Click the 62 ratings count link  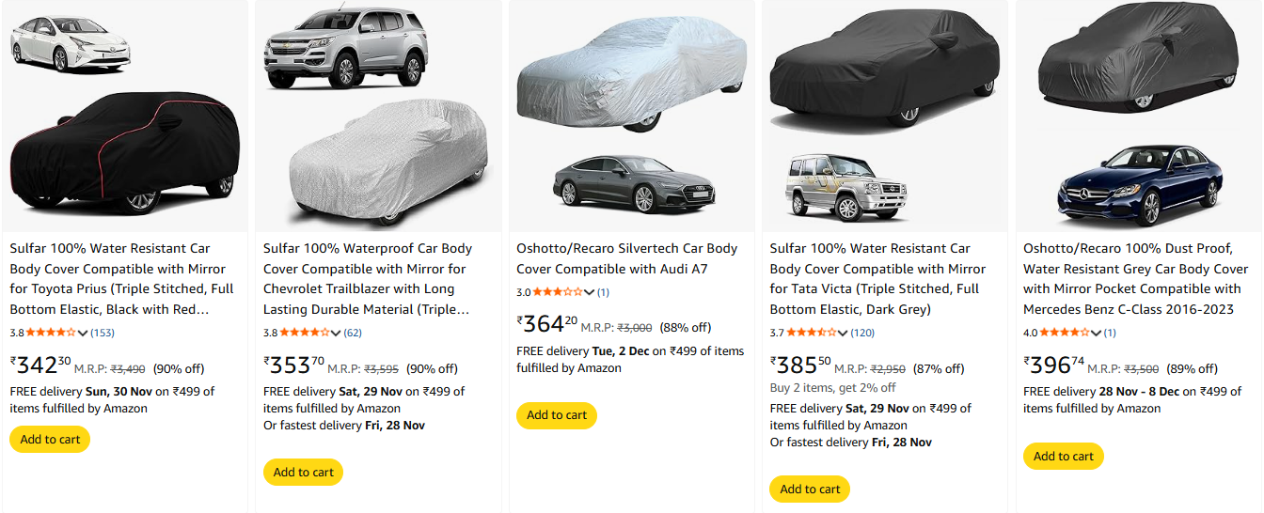click(x=353, y=333)
